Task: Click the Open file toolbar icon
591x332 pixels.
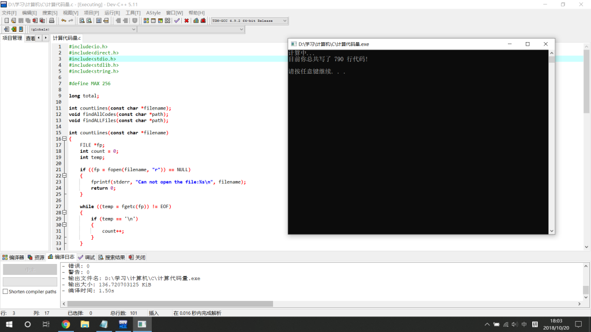Action: tap(14, 21)
